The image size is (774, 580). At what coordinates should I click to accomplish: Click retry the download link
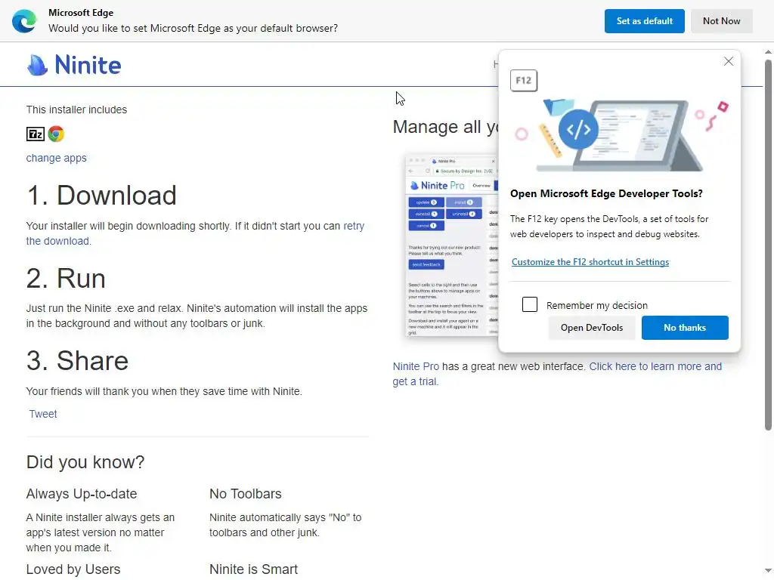(354, 226)
